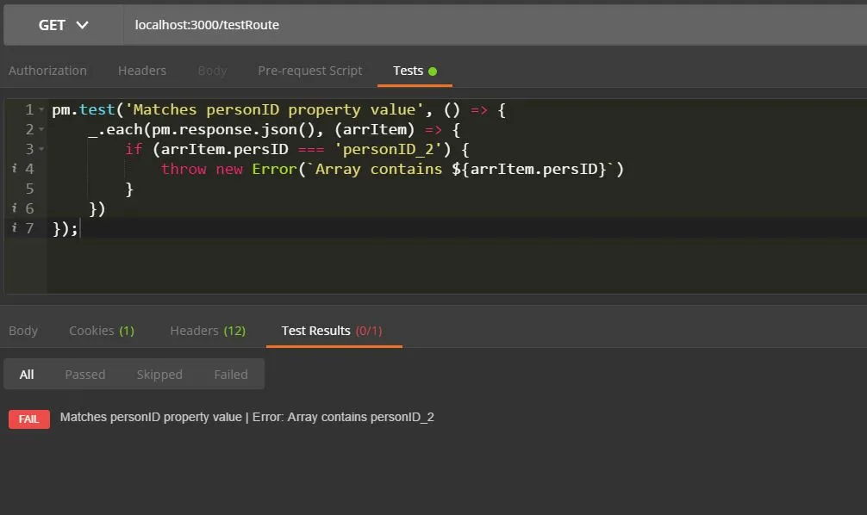Click the info marker on line 6
This screenshot has height=515, width=867.
15,208
